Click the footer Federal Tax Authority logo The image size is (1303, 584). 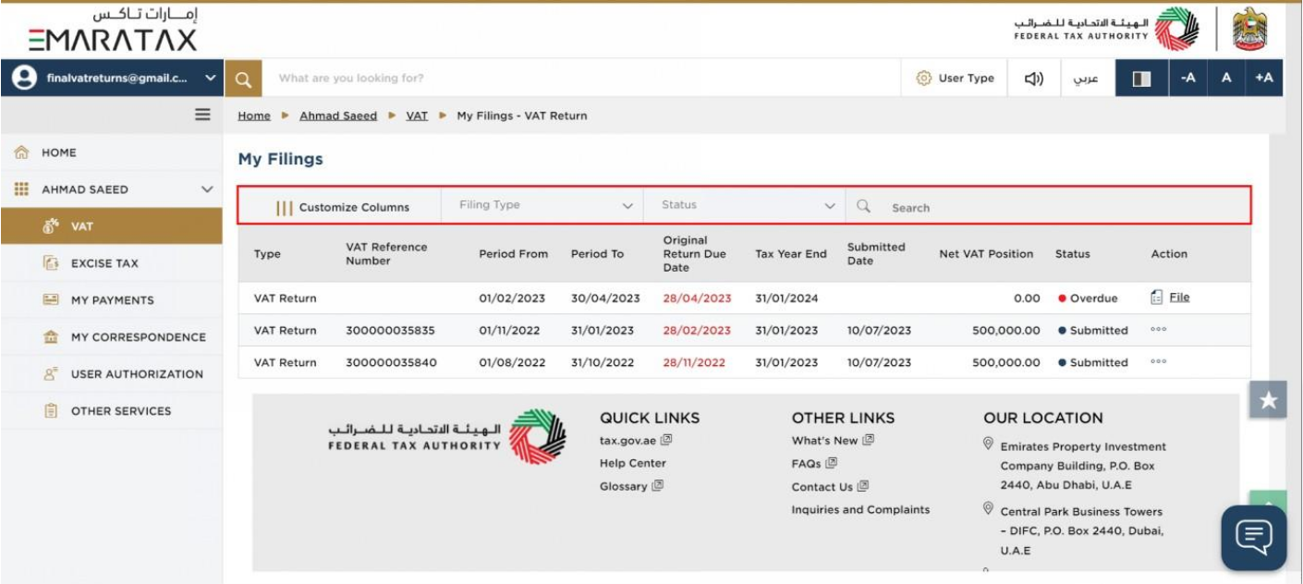447,436
